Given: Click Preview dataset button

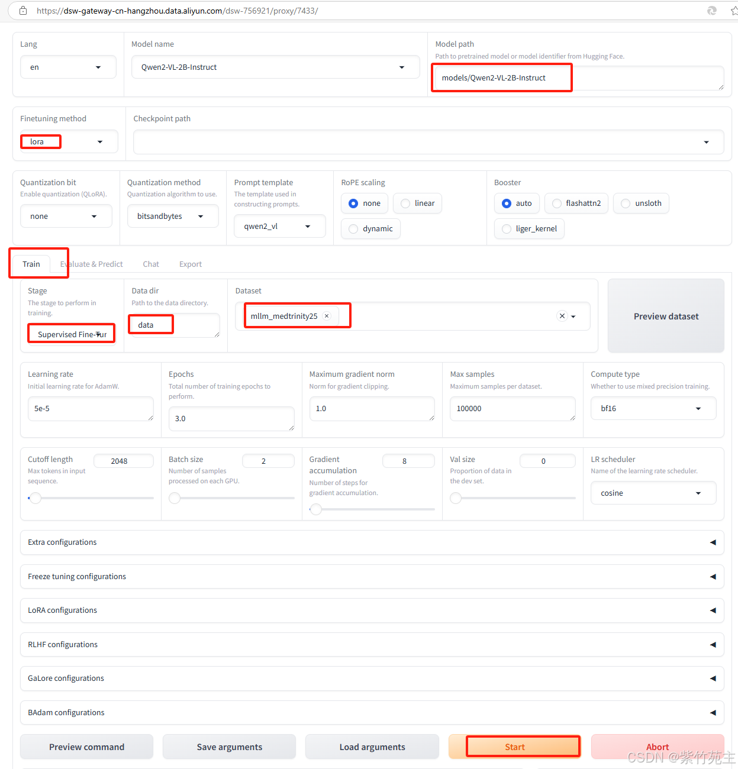Looking at the screenshot, I should pos(666,316).
